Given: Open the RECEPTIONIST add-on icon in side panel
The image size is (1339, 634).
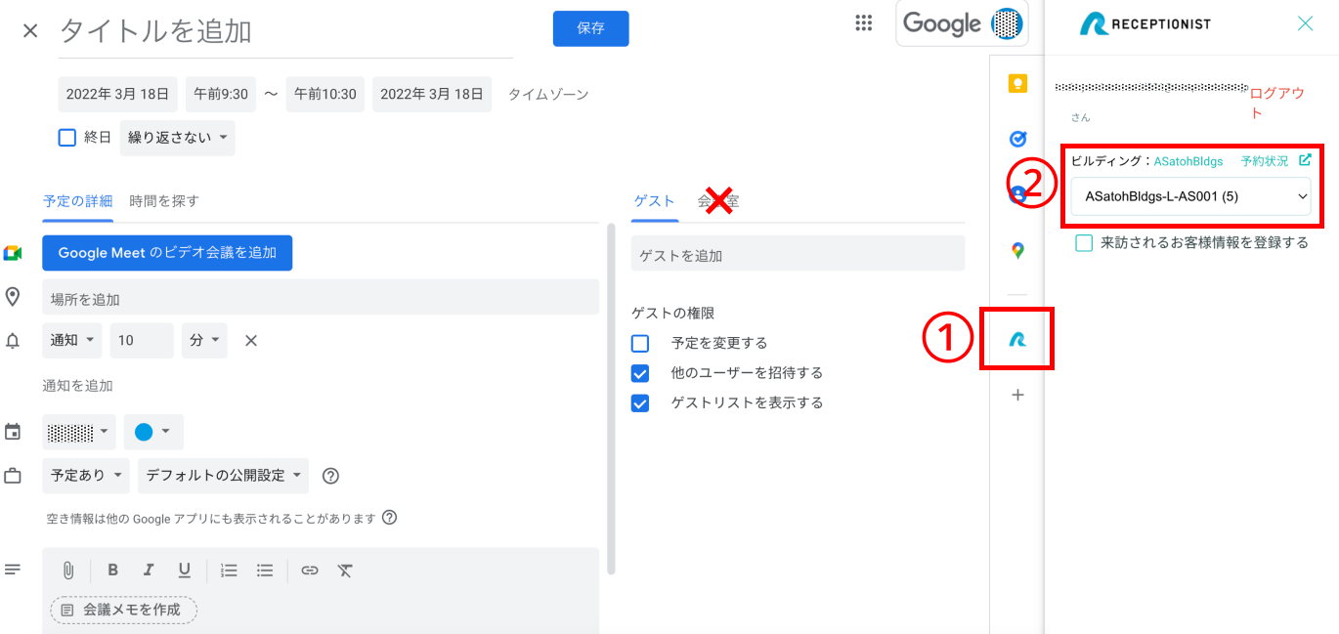Looking at the screenshot, I should click(1017, 339).
